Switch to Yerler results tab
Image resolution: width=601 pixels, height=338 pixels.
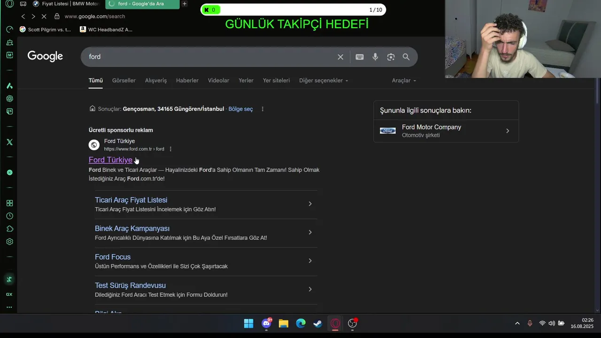[x=246, y=80]
